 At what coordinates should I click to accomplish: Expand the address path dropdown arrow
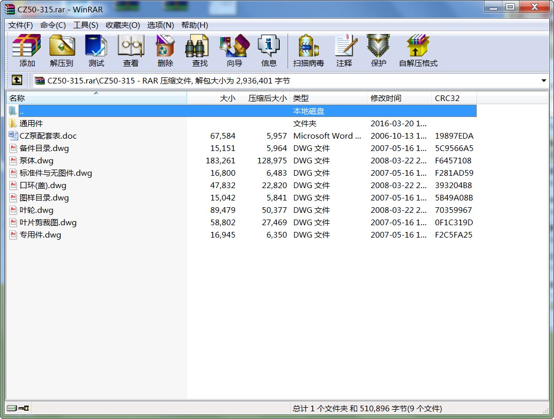544,81
